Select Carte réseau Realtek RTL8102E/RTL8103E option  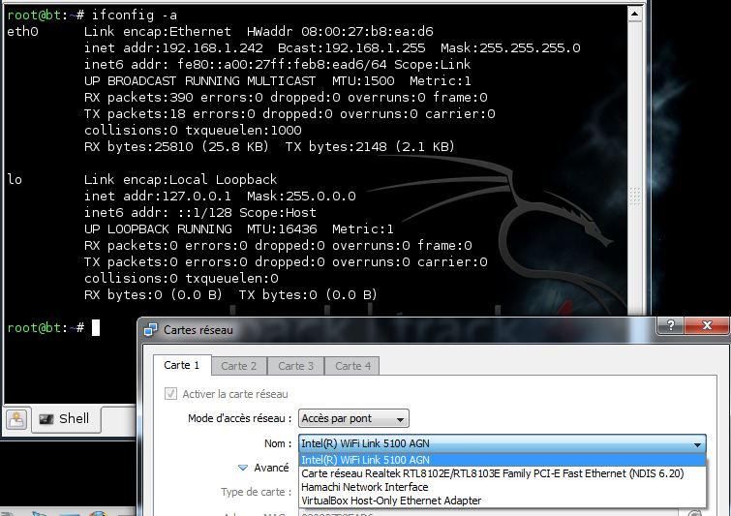[x=503, y=473]
